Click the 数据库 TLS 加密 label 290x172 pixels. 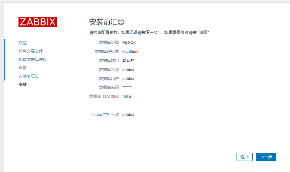104,97
